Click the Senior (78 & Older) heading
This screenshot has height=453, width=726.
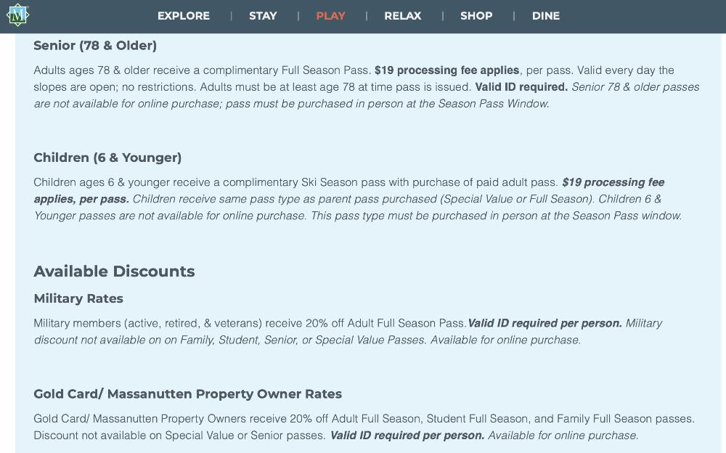(95, 46)
